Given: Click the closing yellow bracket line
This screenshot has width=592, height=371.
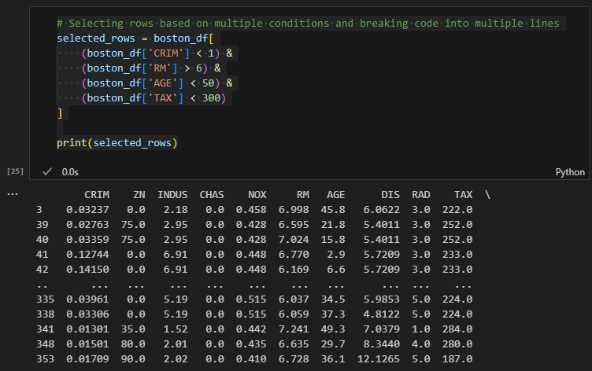Looking at the screenshot, I should tap(60, 113).
